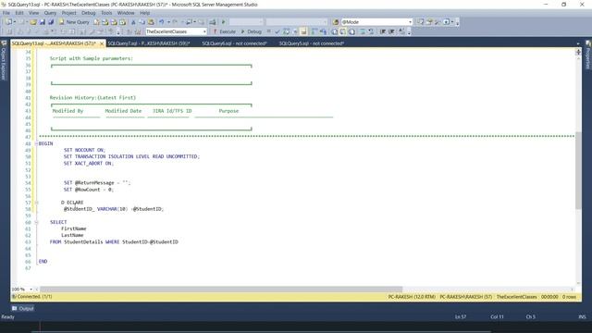Viewport: 592px width, 333px height.
Task: Open the Properties side panel tab
Action: [x=588, y=55]
